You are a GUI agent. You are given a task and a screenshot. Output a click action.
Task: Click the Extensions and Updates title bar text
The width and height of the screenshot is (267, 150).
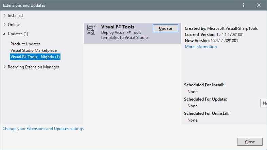(x=24, y=5)
